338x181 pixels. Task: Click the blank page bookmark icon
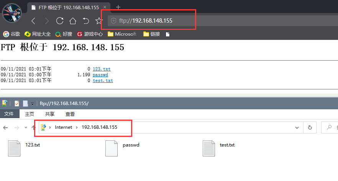coord(167,34)
